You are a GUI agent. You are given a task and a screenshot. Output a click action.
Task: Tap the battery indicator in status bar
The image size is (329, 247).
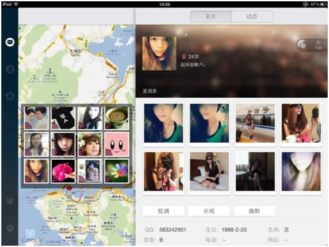[x=324, y=4]
